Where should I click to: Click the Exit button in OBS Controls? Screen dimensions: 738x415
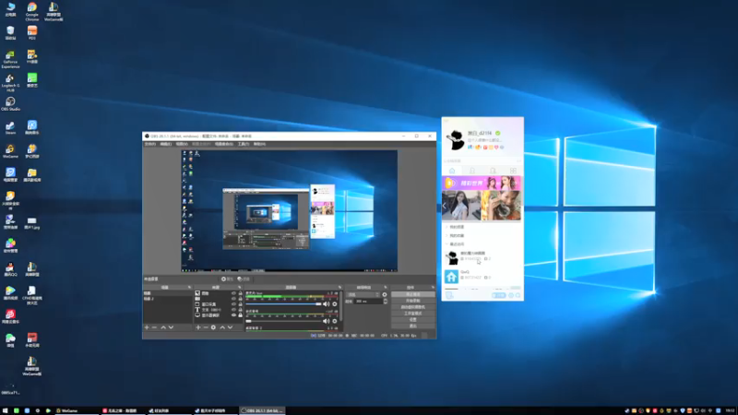[x=412, y=326]
